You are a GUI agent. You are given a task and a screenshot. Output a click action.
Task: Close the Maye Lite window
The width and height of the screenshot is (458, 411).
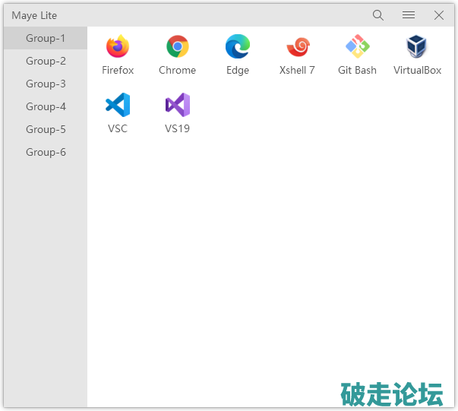(x=439, y=15)
